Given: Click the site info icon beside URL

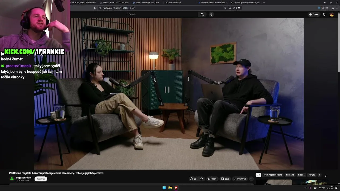Looking at the screenshot, I should click(100, 8).
